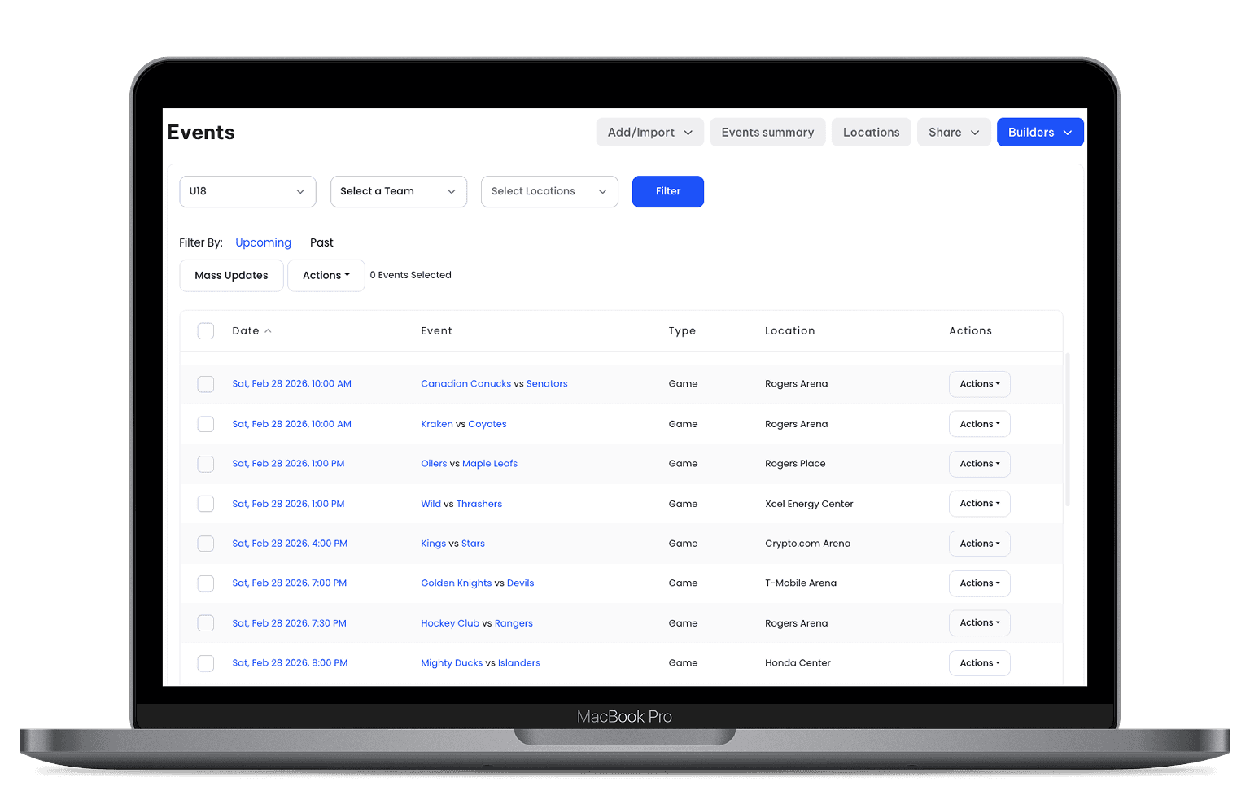Open the Devils team link

tap(521, 583)
